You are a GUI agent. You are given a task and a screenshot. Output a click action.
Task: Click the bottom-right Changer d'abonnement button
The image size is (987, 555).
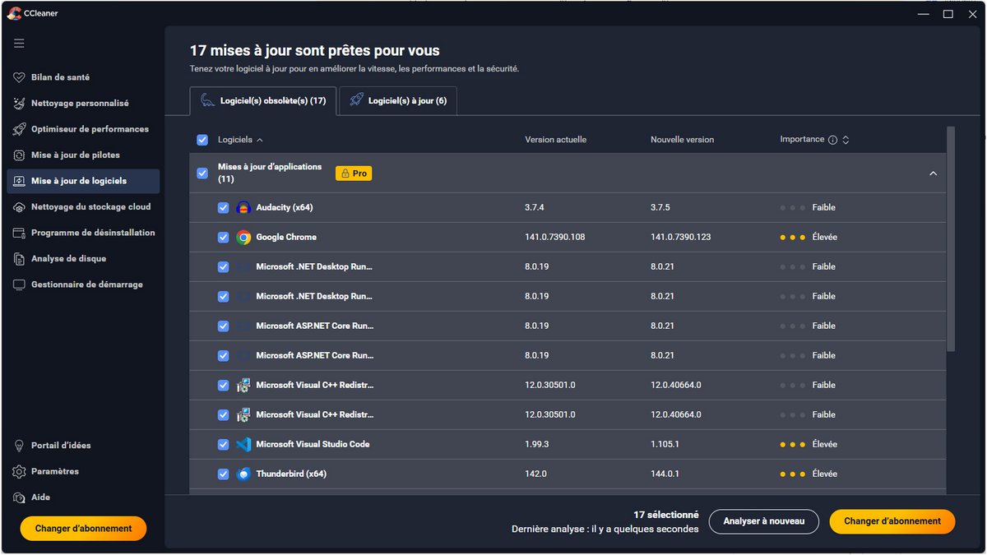click(x=892, y=521)
